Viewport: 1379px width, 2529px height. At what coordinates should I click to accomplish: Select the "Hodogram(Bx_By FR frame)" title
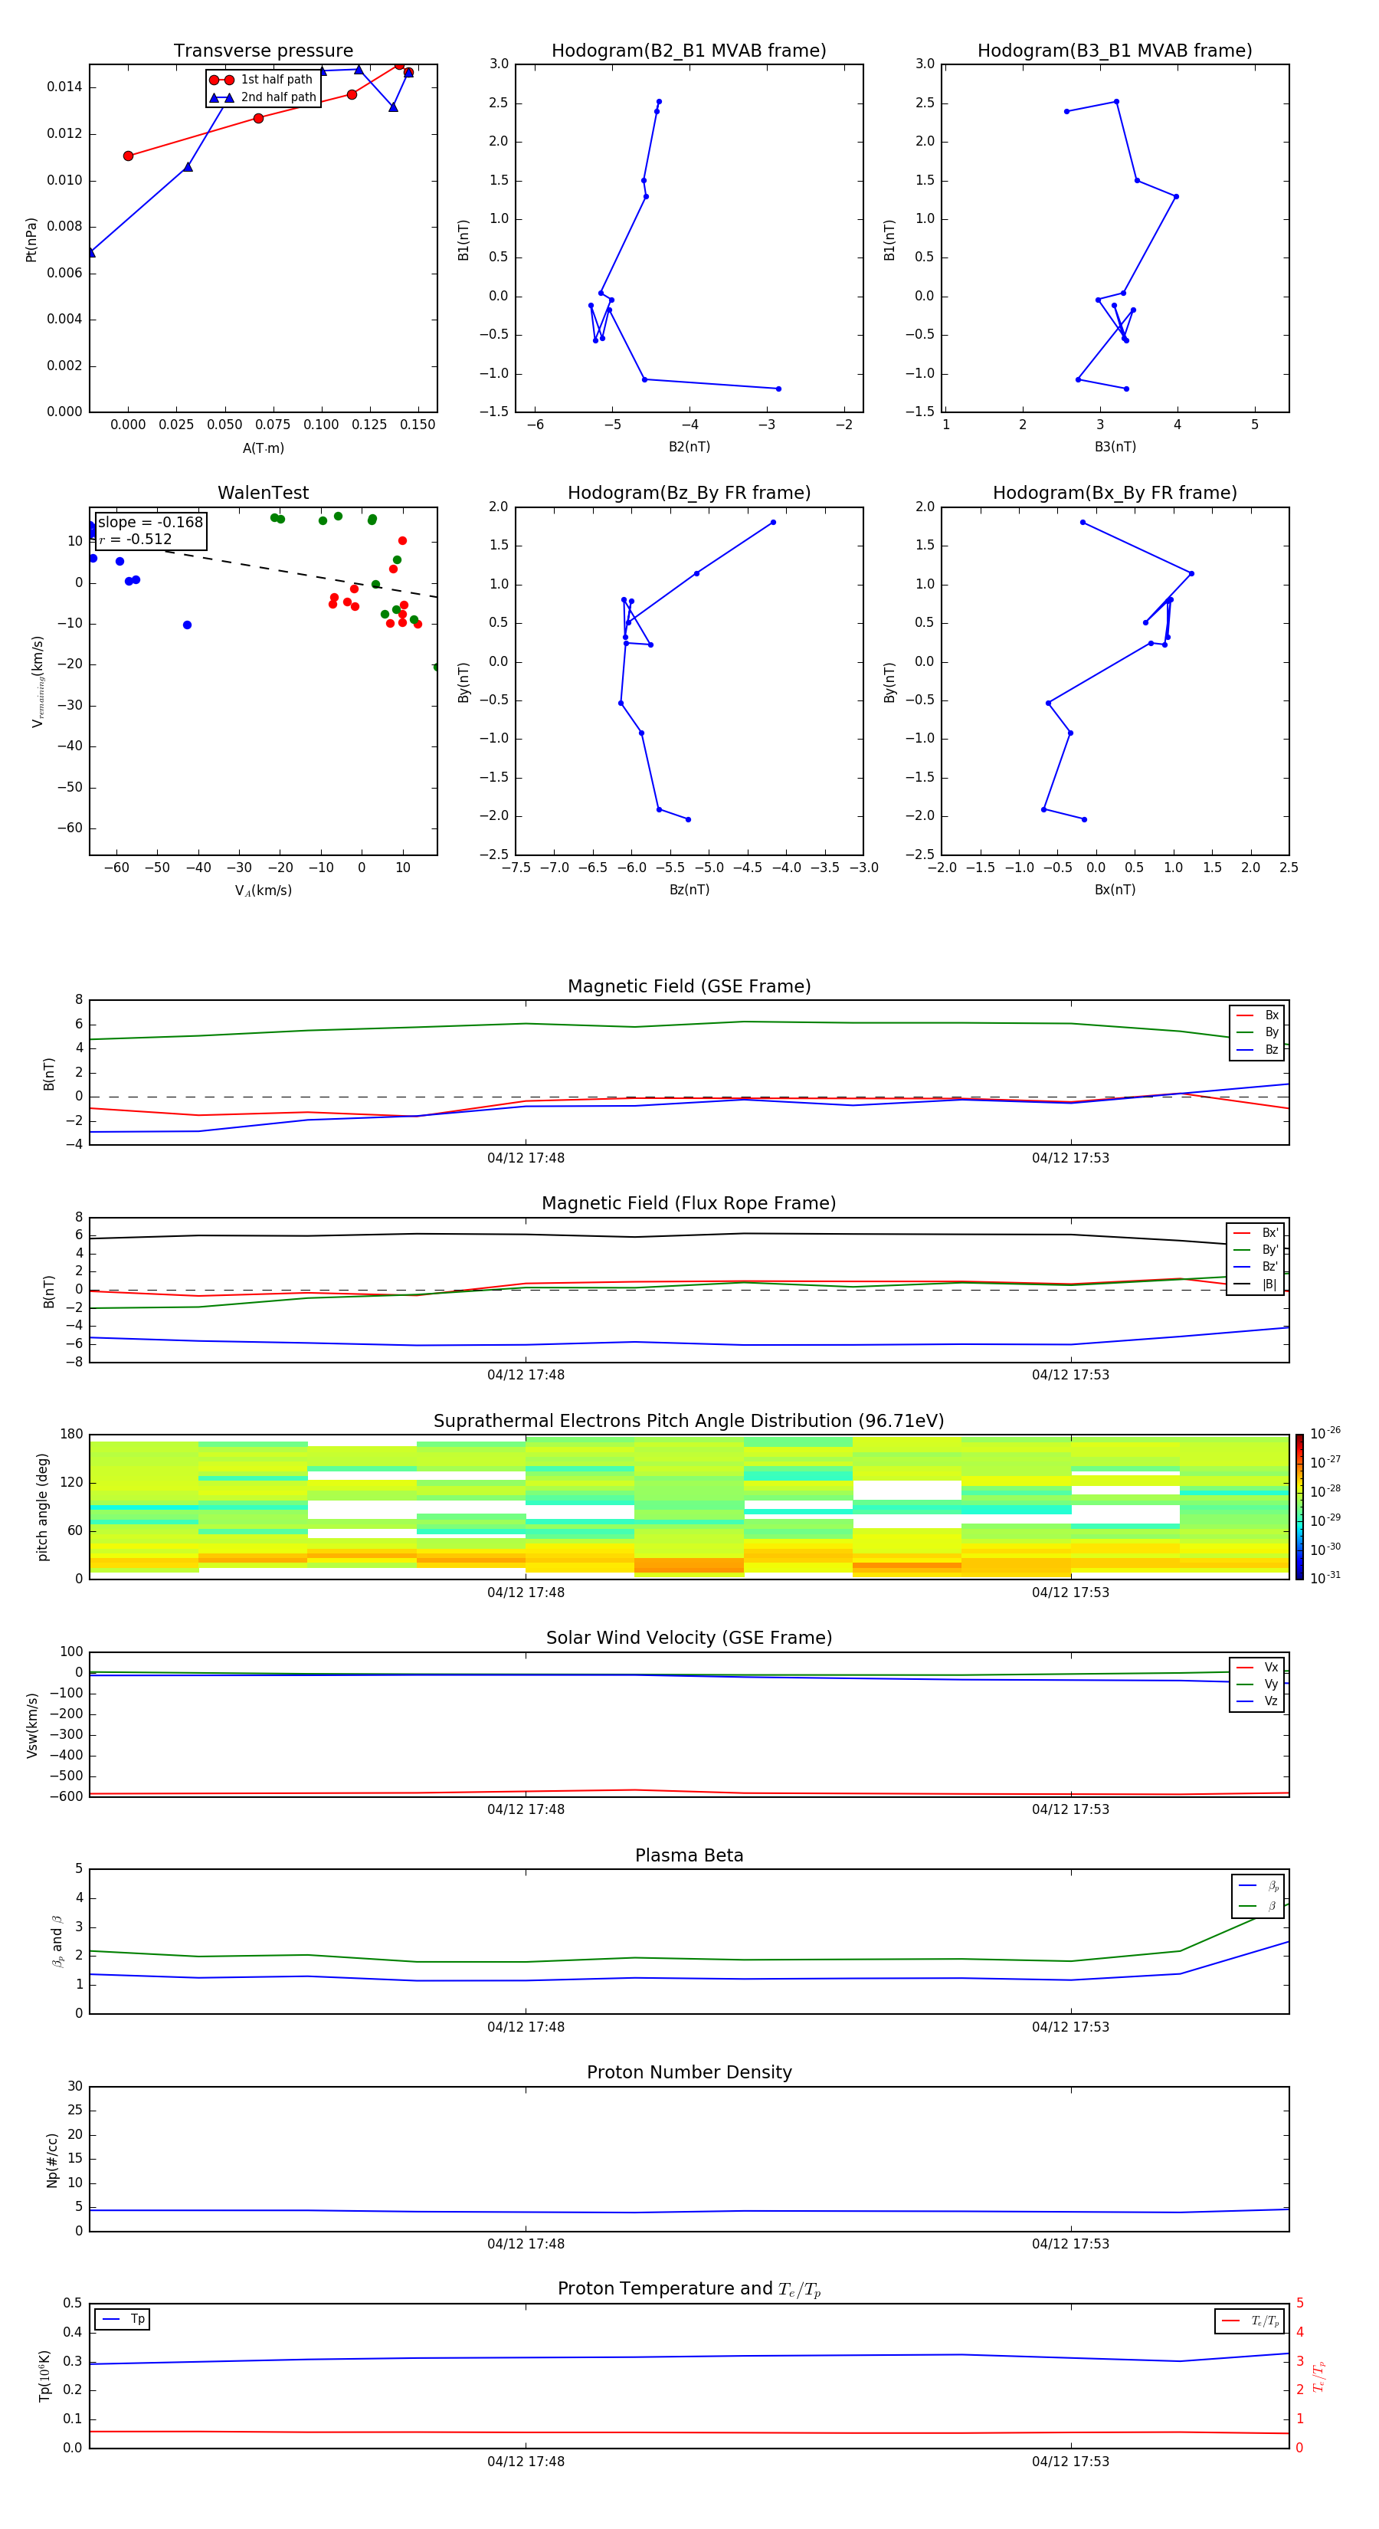coord(1115,493)
